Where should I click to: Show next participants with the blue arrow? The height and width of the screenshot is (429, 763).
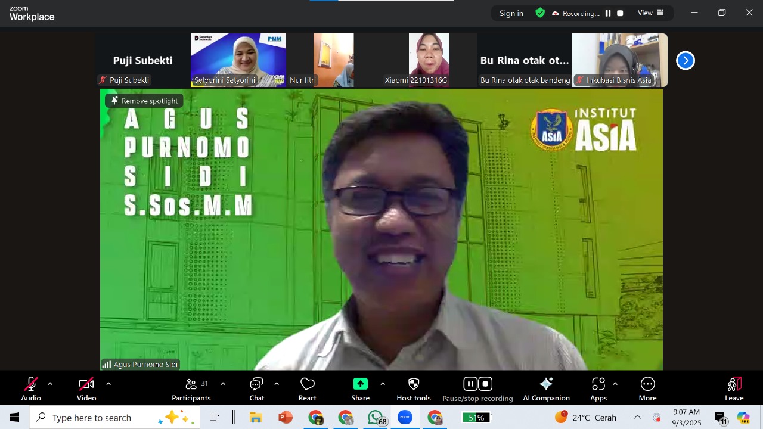coord(686,60)
